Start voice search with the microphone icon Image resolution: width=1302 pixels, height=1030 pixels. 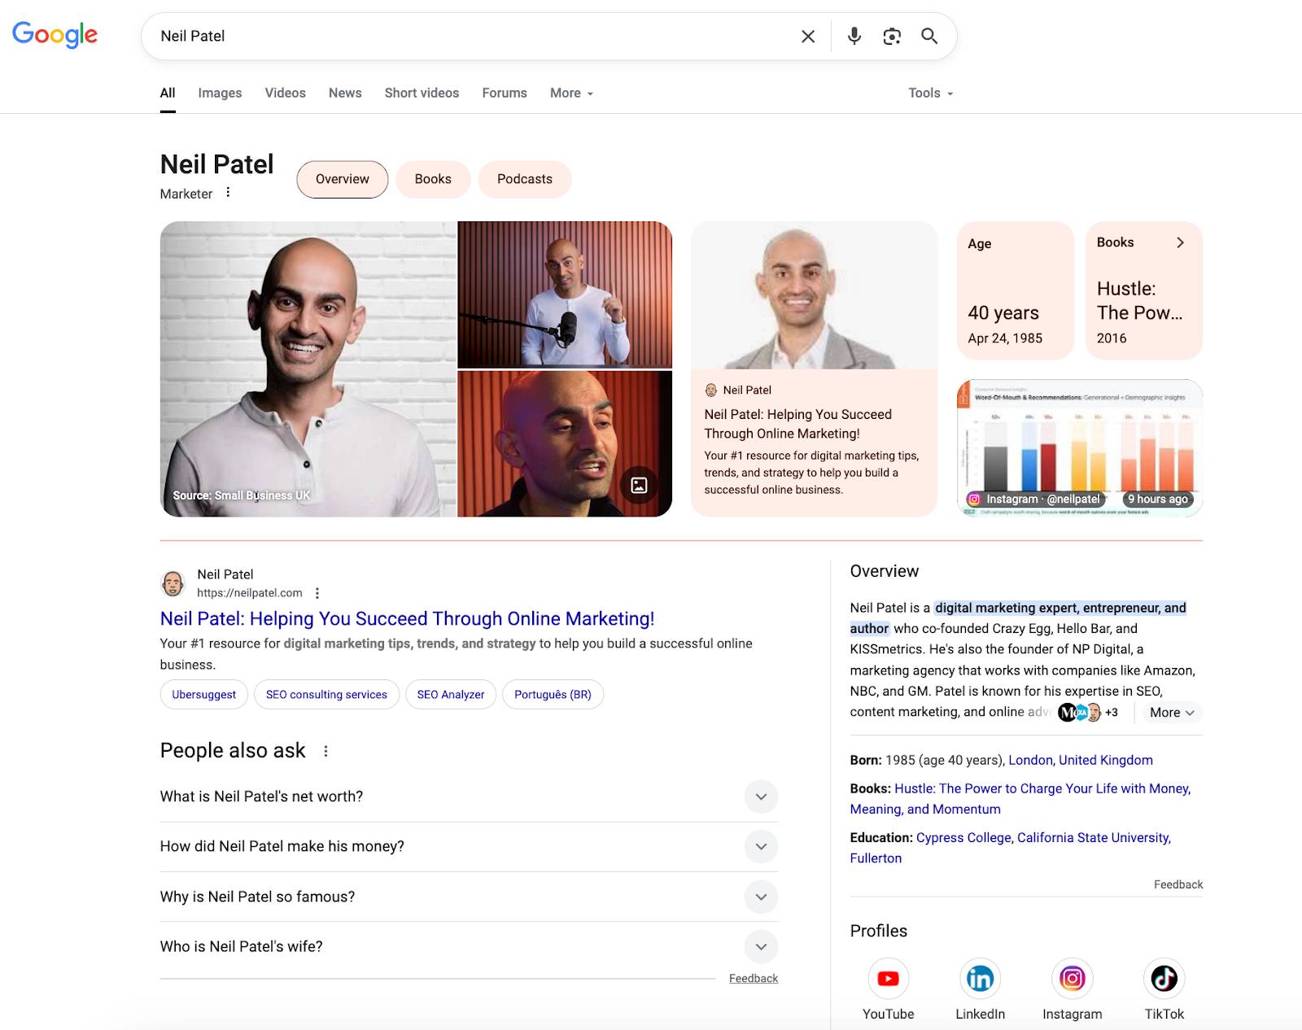coord(854,36)
